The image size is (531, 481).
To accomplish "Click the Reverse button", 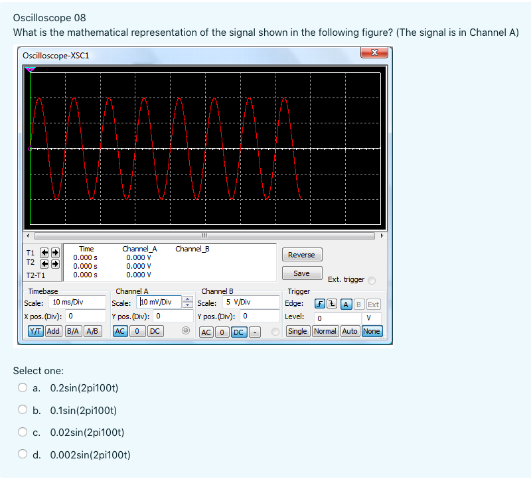I will [302, 254].
